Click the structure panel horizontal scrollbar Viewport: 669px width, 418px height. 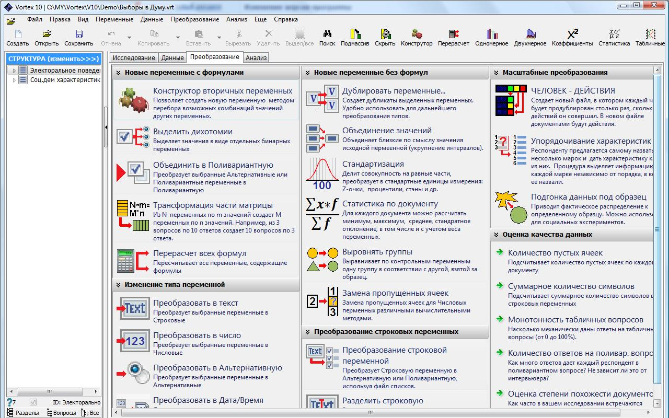click(x=52, y=391)
